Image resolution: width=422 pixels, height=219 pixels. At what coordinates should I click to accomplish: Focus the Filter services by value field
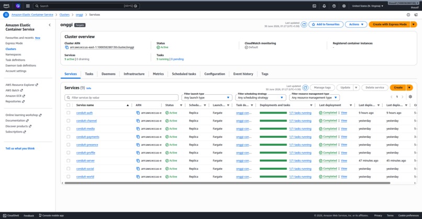[x=121, y=97]
